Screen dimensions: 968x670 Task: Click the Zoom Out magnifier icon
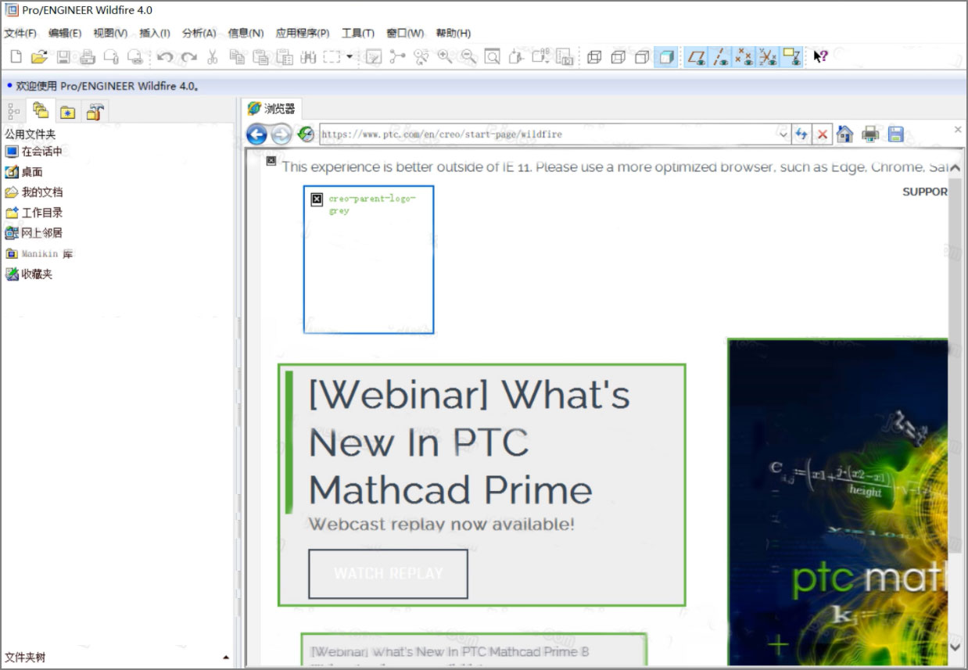[x=468, y=56]
